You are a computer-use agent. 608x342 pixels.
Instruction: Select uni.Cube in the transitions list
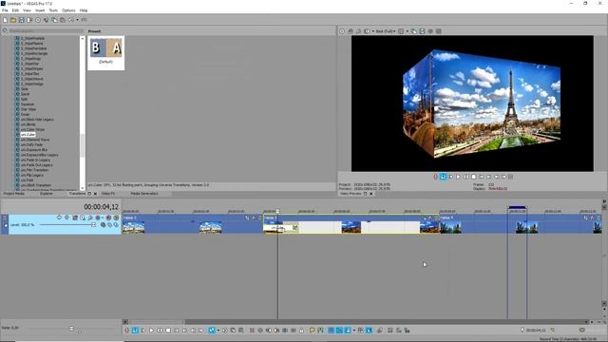click(x=28, y=135)
